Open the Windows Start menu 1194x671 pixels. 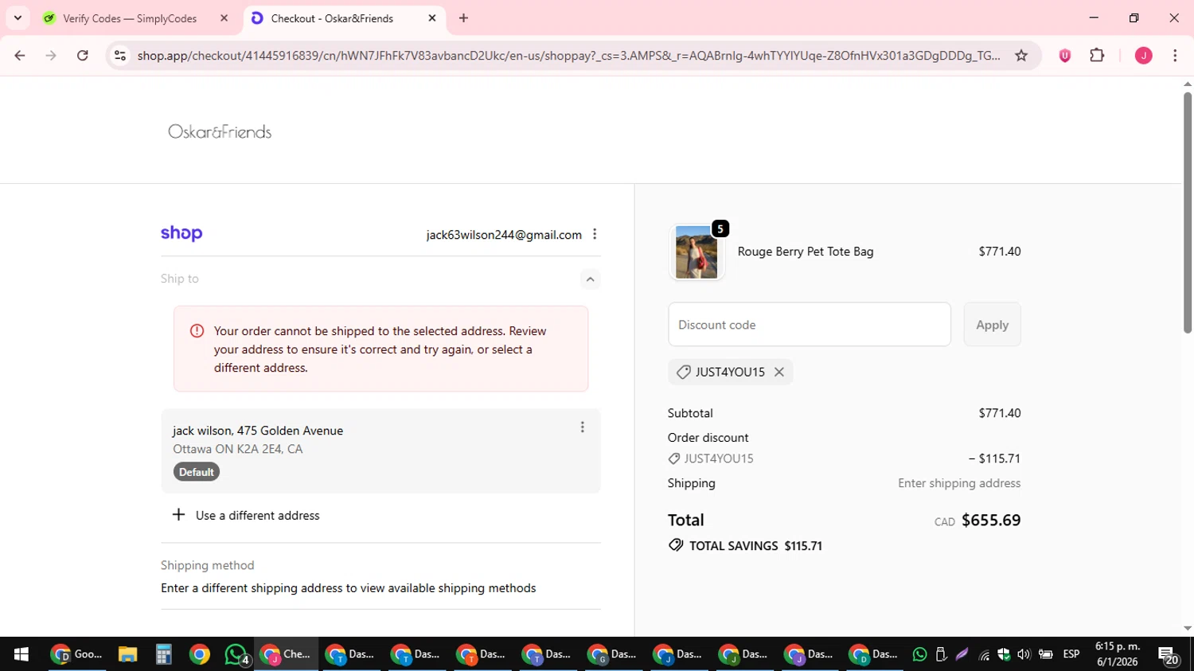click(x=21, y=654)
